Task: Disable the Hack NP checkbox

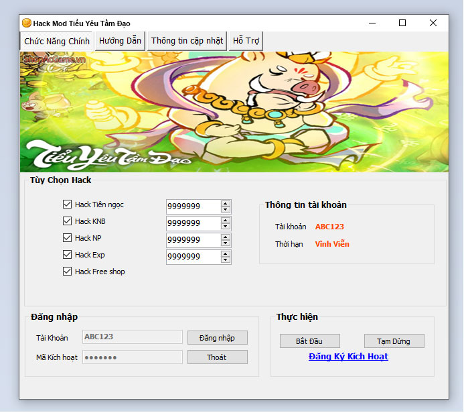Action: (x=67, y=238)
